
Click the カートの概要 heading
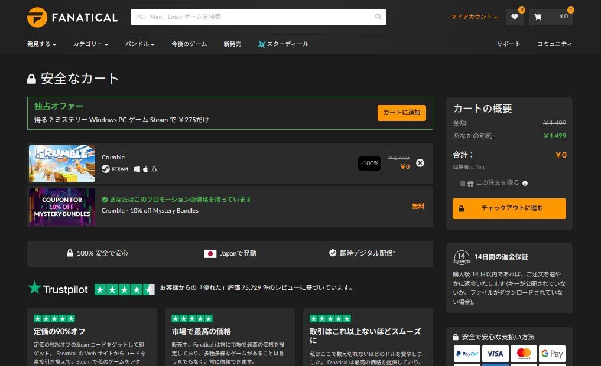click(483, 109)
